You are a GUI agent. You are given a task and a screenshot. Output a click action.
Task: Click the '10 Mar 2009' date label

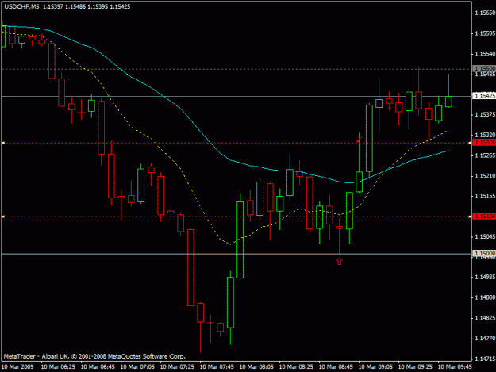coord(17,367)
